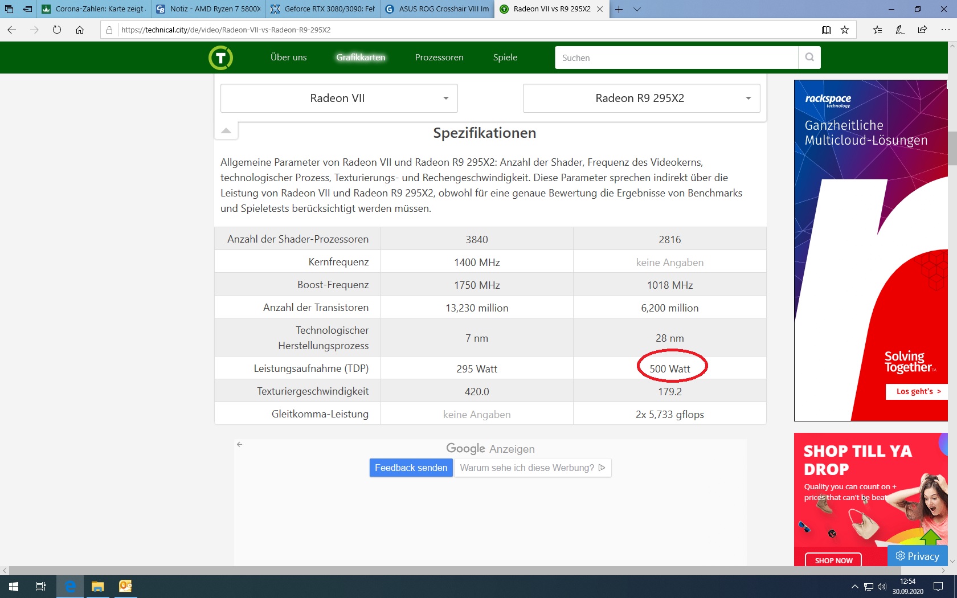Click the '13,230 million' transistor value
957x598 pixels.
pyautogui.click(x=477, y=308)
